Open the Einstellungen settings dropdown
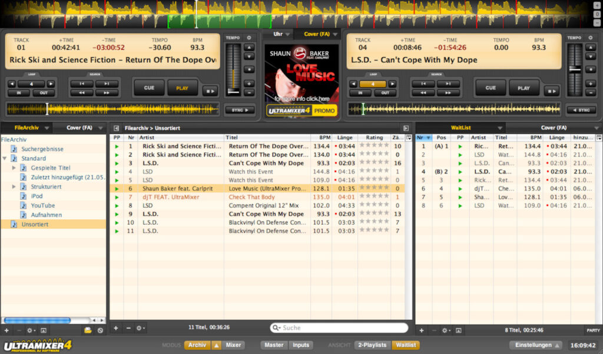Image resolution: width=603 pixels, height=354 pixels. [535, 345]
